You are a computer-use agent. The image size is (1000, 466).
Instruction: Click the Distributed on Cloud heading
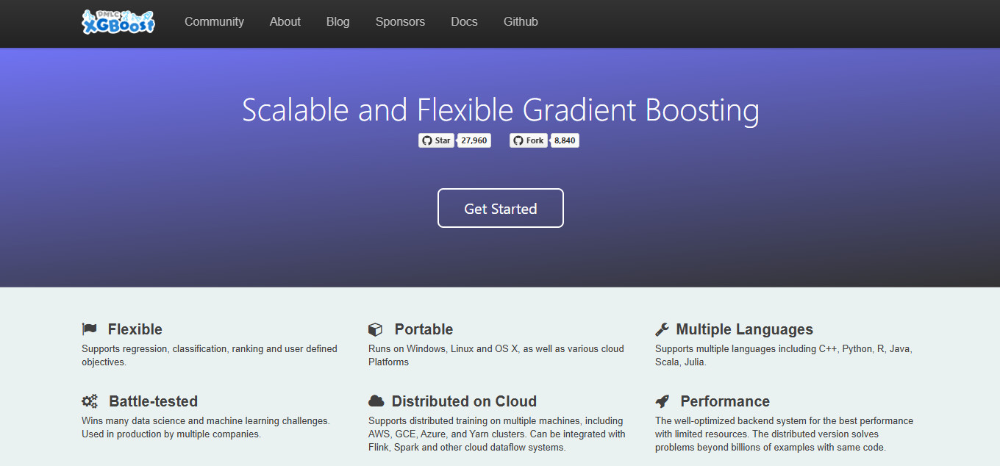(x=464, y=401)
